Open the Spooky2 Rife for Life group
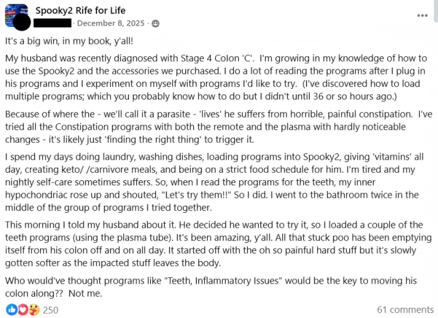This screenshot has width=438, height=318. click(x=80, y=10)
